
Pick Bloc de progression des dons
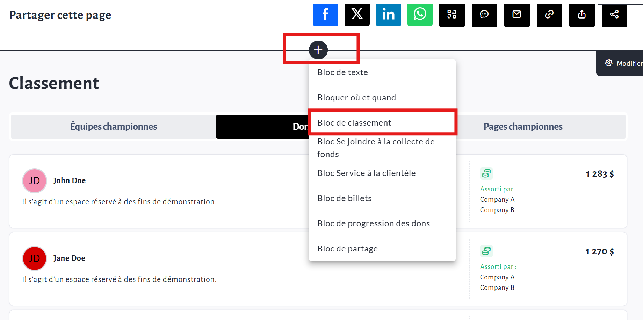tap(373, 223)
